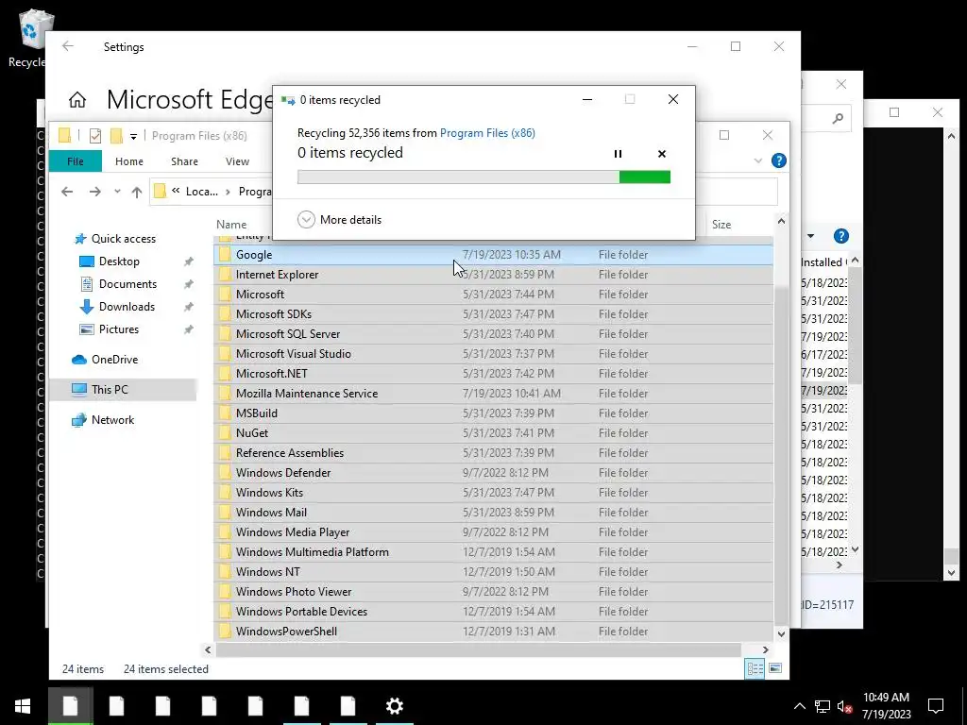Expand More details in recycle dialog

tap(339, 219)
